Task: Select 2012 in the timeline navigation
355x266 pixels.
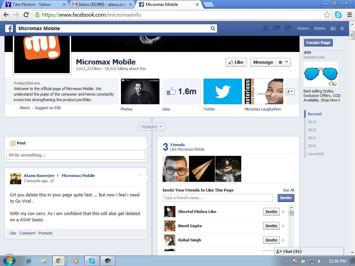Action: tap(312, 130)
